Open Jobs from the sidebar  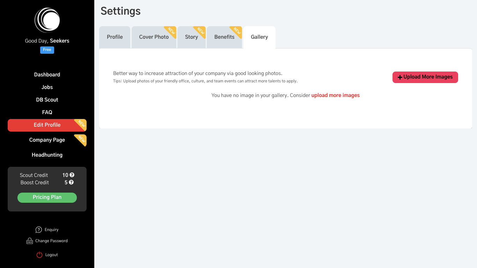click(x=47, y=87)
